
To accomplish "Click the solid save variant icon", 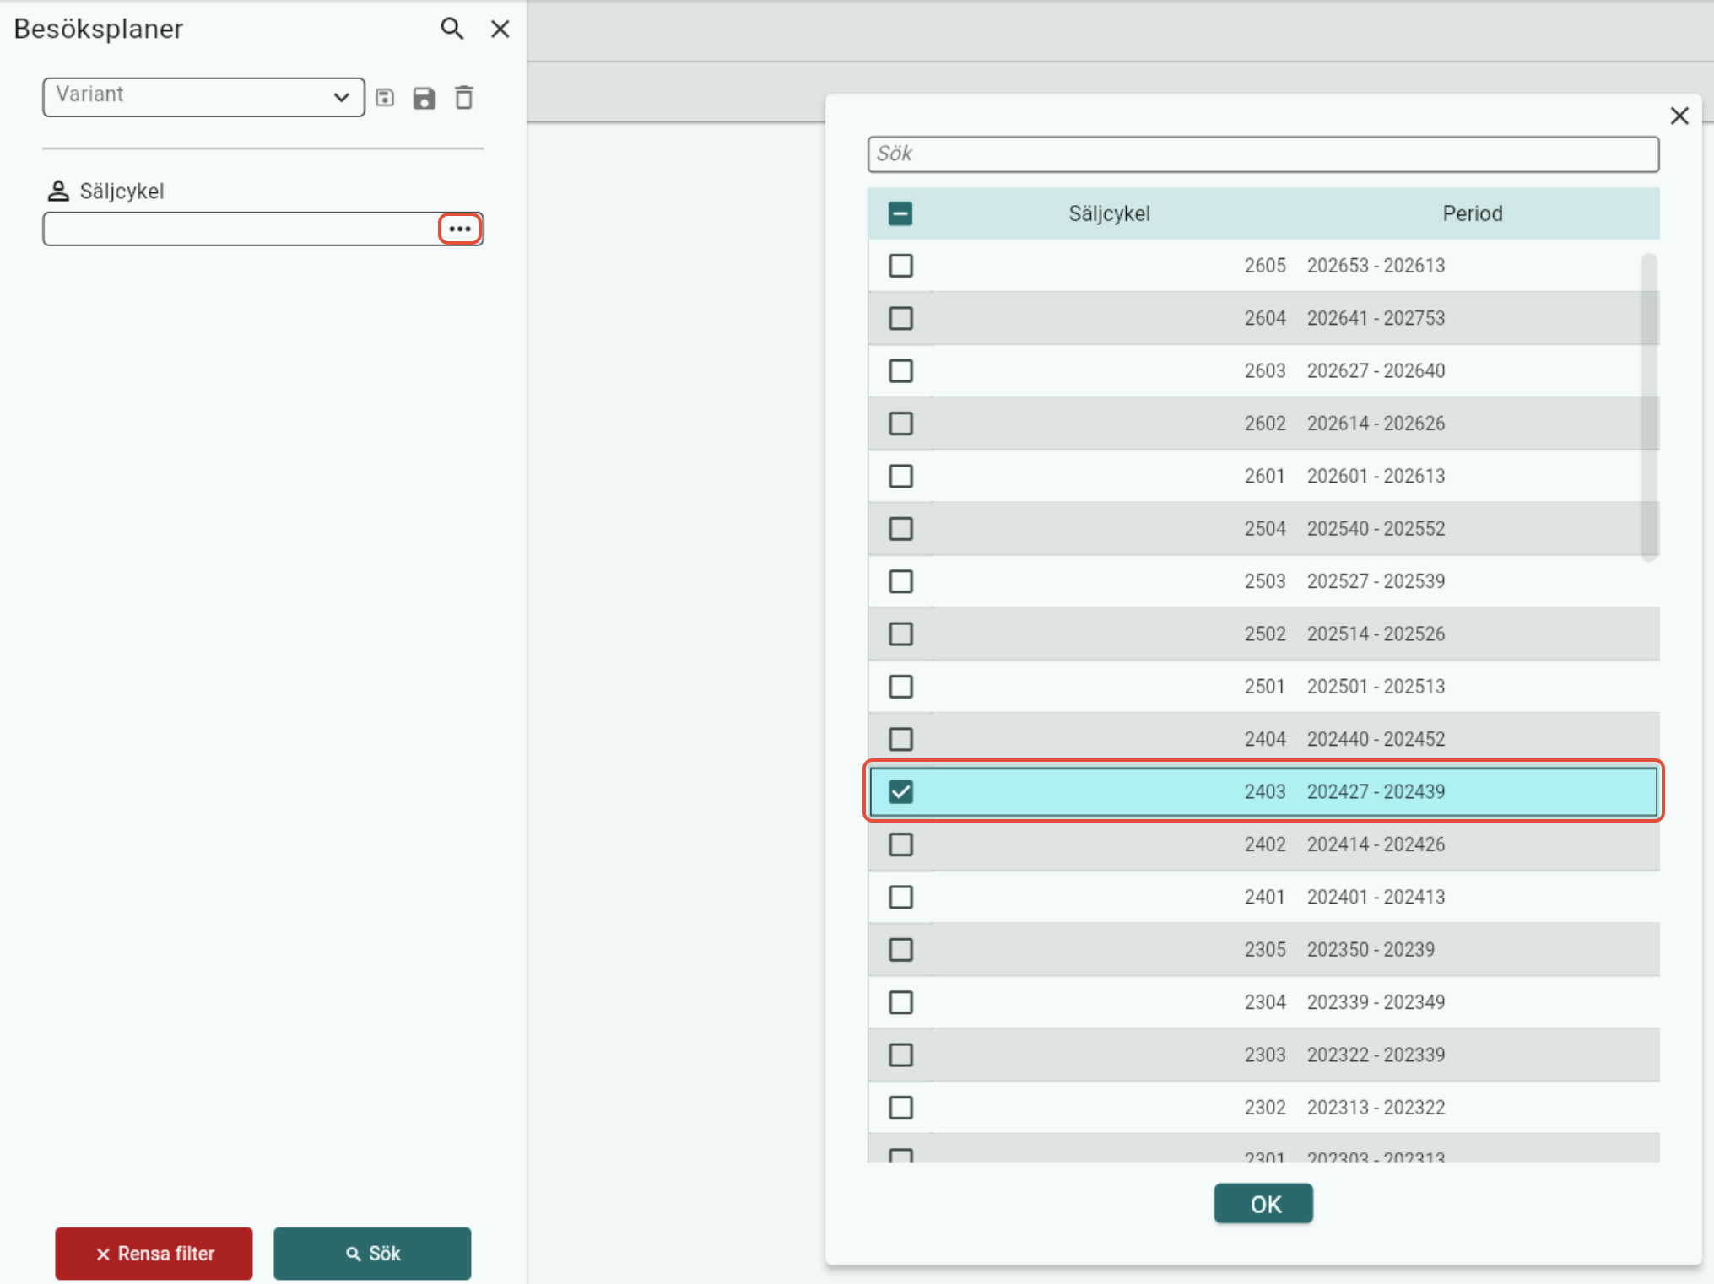I will click(424, 98).
